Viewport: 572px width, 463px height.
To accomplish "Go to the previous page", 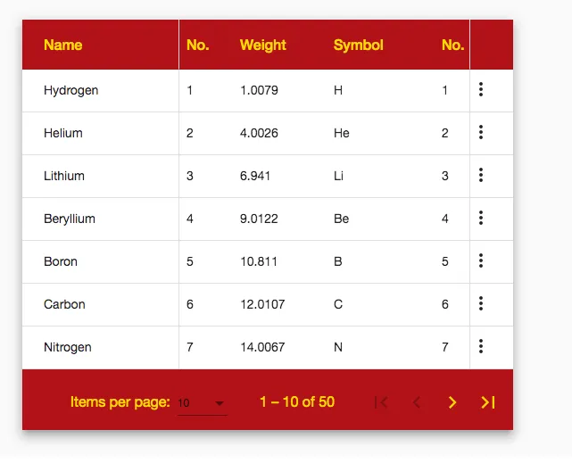I will tap(417, 402).
